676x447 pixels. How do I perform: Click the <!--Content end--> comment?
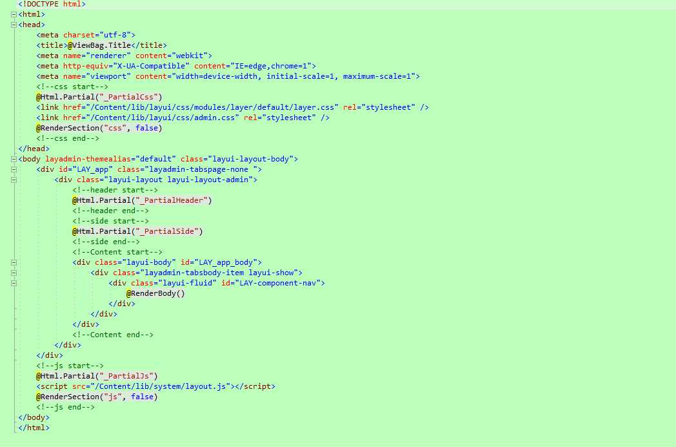[x=113, y=335]
